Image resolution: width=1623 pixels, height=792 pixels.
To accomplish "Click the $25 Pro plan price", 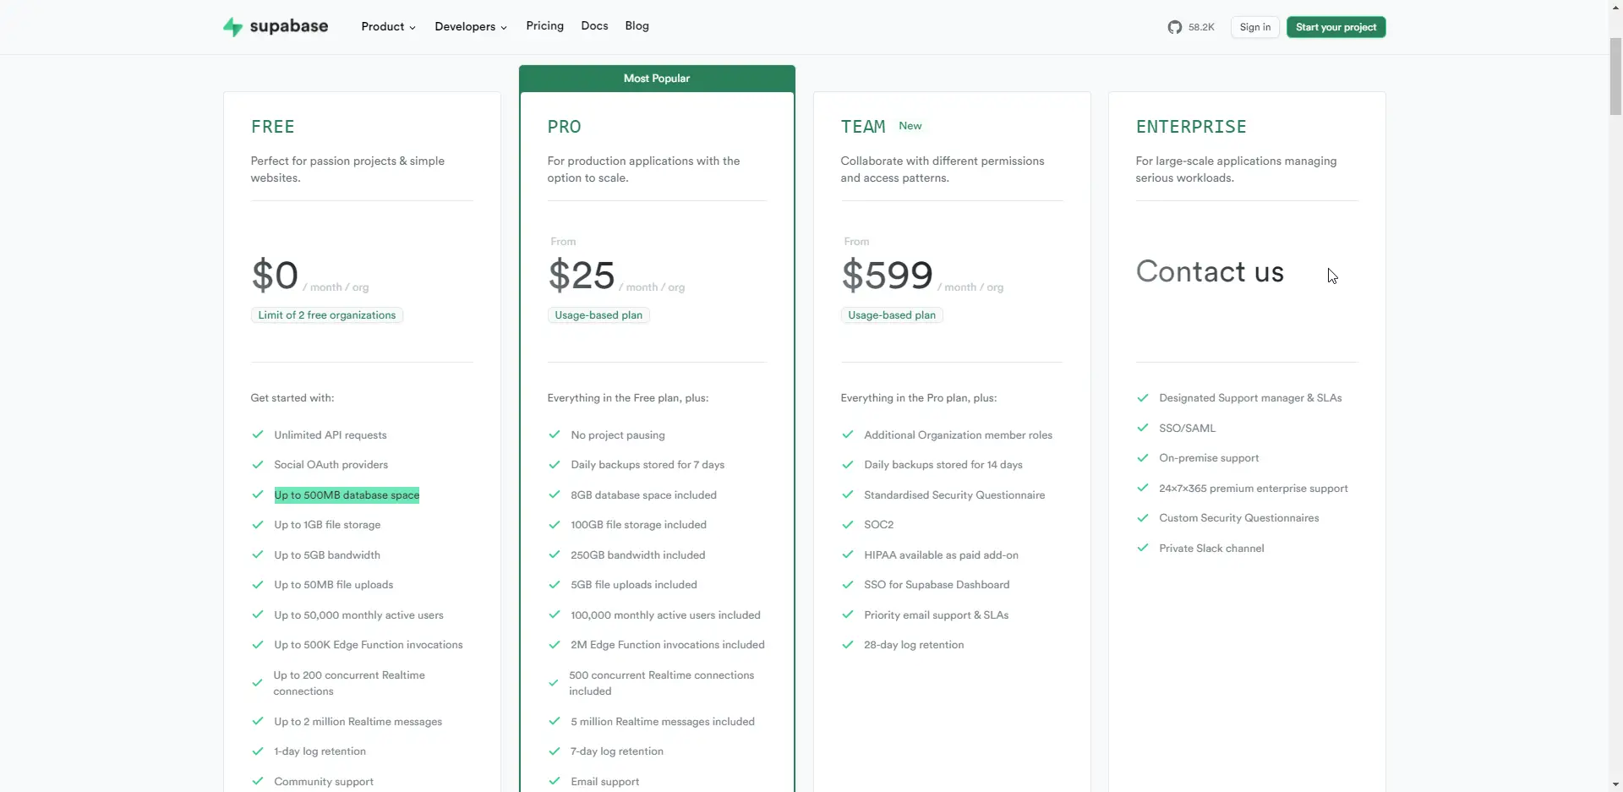I will (582, 276).
